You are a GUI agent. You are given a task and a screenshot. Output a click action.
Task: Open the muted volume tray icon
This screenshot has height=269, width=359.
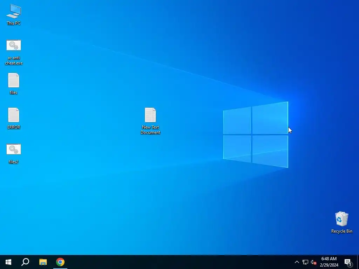313,262
